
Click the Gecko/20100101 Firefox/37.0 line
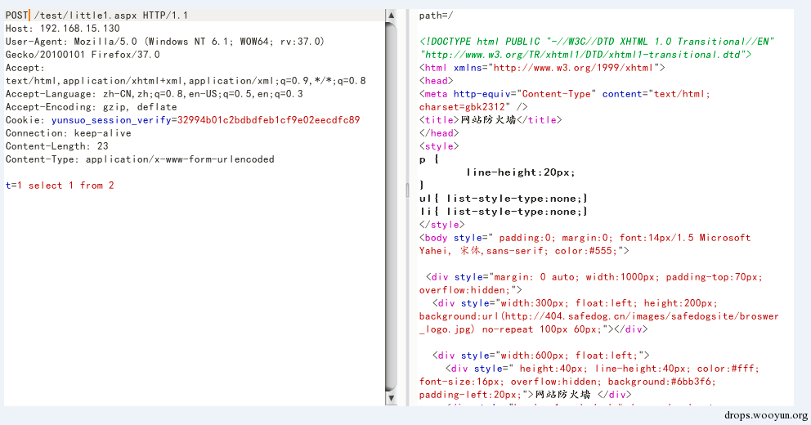[x=83, y=55]
